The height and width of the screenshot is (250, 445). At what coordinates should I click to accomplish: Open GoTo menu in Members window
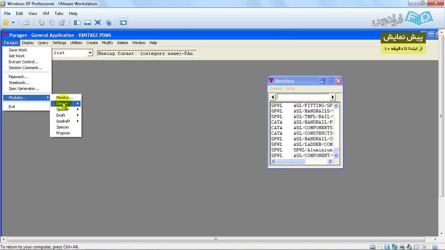point(290,89)
